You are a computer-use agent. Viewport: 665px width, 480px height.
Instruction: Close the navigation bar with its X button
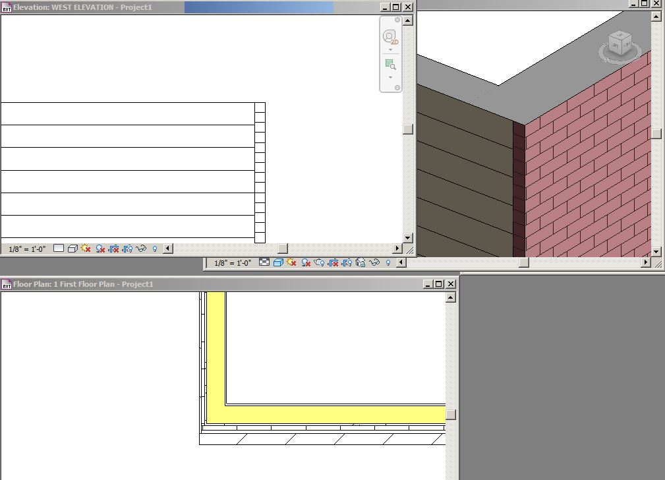click(397, 20)
